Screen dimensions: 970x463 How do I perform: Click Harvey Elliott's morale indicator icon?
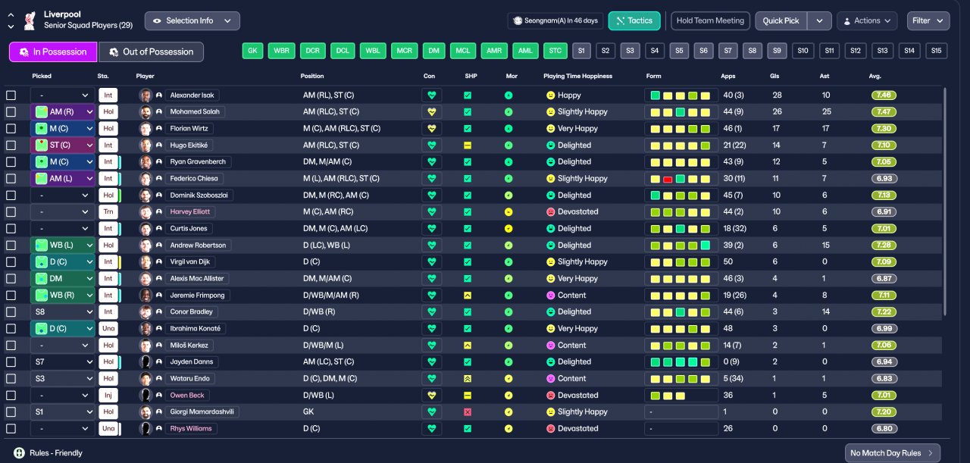click(508, 212)
